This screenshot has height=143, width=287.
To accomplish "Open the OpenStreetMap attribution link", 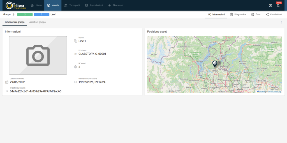I will 274,92.
